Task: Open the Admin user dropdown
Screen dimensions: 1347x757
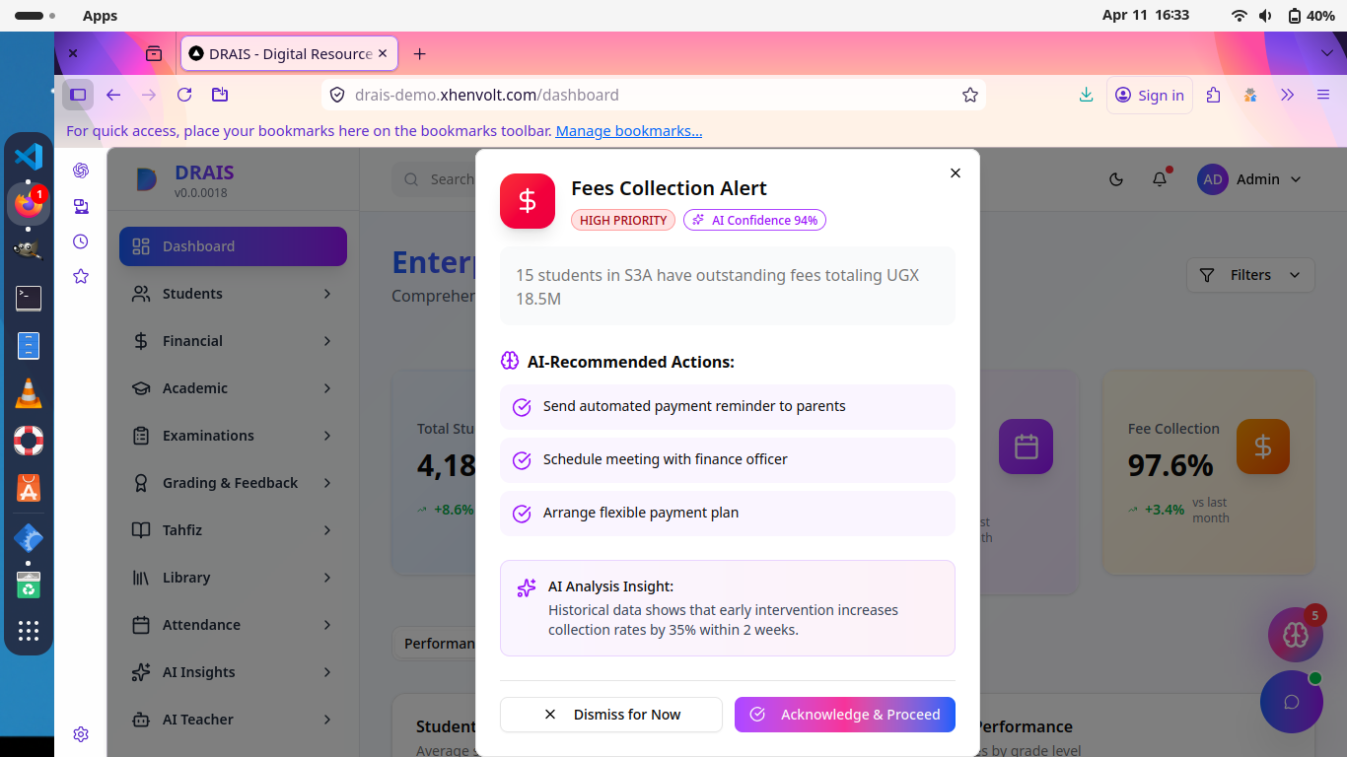Action: tap(1249, 179)
